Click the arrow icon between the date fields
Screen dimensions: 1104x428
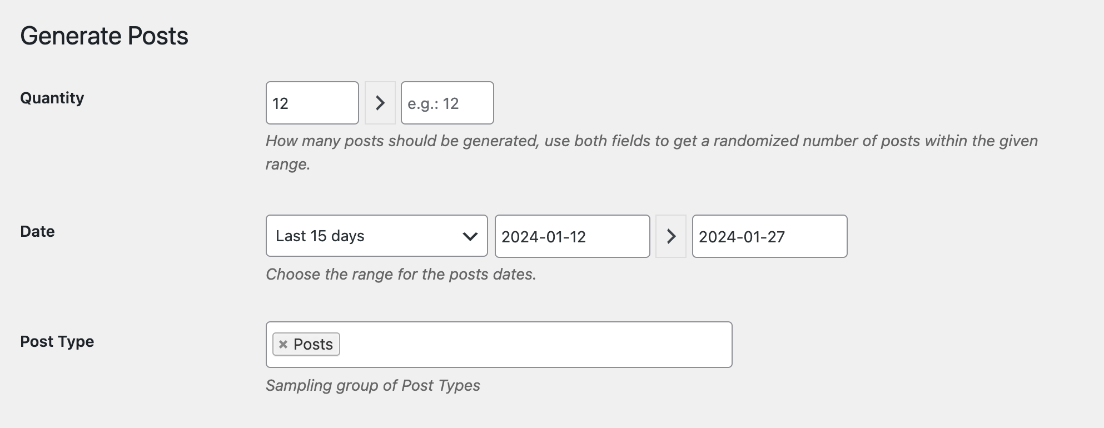coord(671,236)
